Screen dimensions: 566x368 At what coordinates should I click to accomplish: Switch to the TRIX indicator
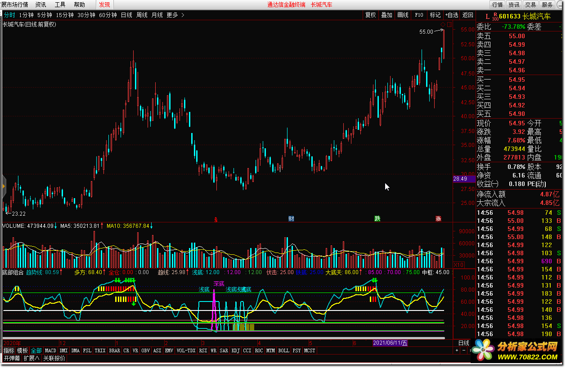click(100, 350)
